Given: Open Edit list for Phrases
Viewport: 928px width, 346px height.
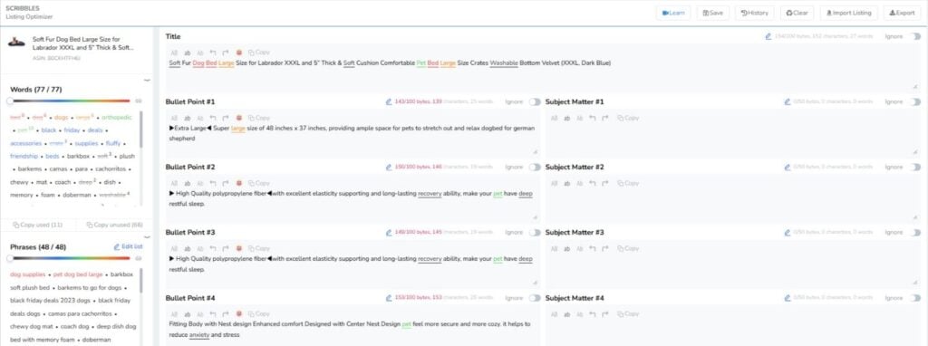Looking at the screenshot, I should [x=128, y=246].
